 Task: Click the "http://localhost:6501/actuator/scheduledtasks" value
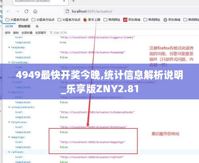tap(97, 112)
